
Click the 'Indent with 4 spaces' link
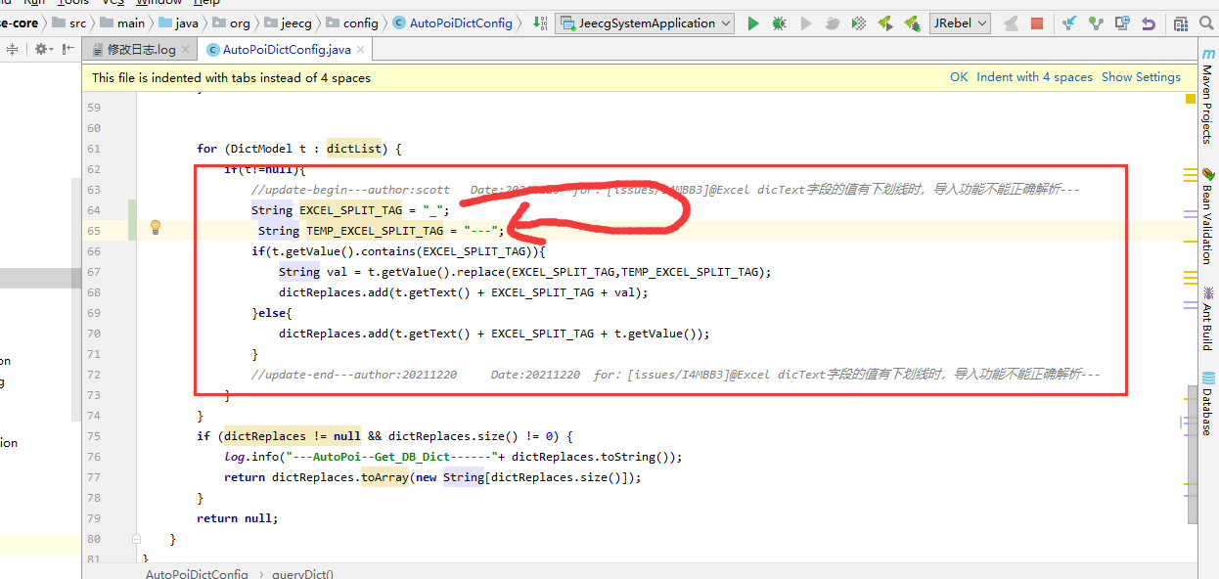click(x=1034, y=77)
